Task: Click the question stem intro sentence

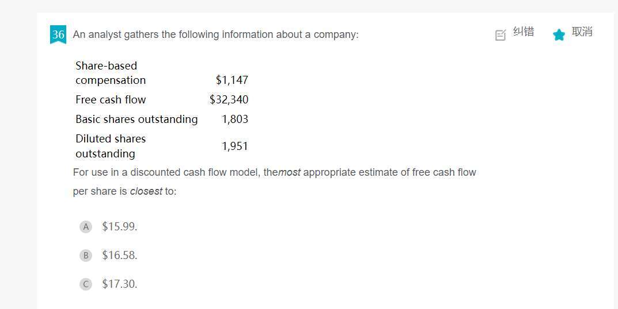Action: click(215, 34)
